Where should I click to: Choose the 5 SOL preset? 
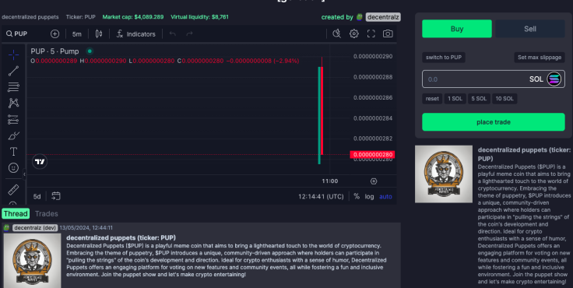[x=479, y=99]
